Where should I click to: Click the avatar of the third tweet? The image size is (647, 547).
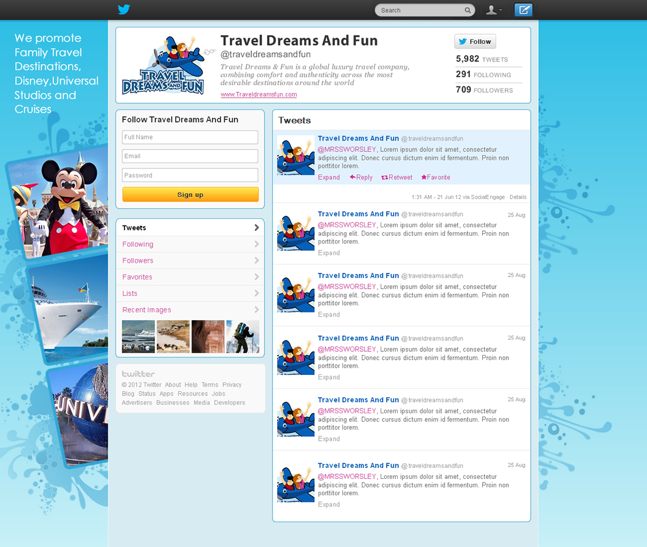tap(296, 294)
